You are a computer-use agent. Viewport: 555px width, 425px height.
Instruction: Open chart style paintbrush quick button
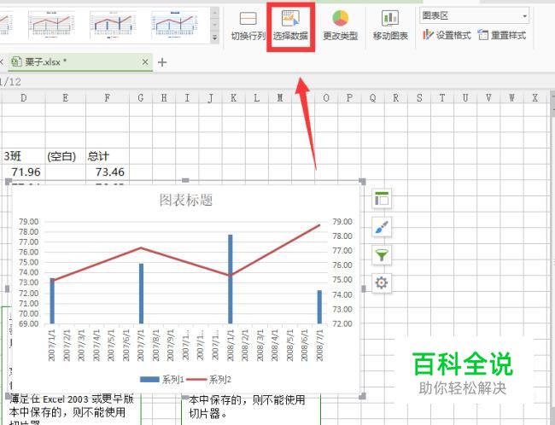click(382, 227)
